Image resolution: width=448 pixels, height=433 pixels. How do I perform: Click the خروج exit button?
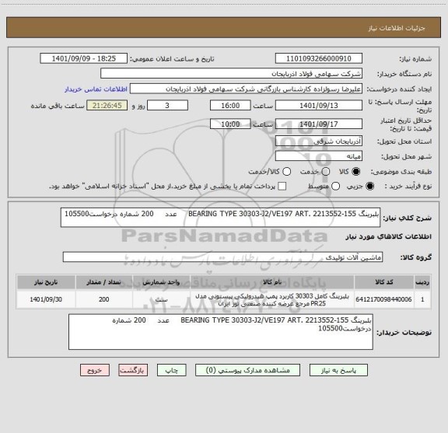point(95,370)
